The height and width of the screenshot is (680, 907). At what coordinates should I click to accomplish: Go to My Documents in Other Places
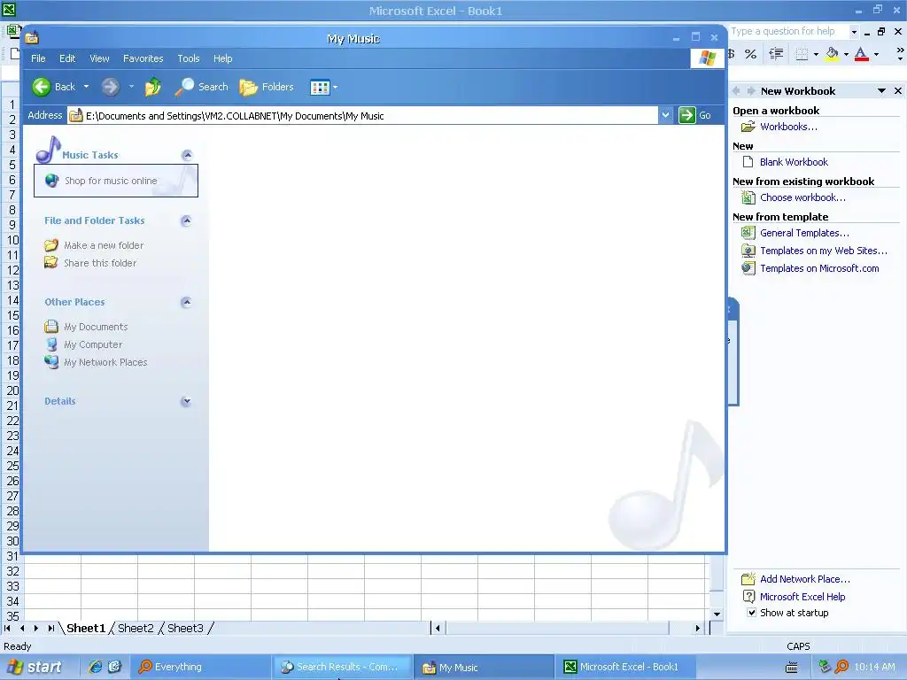(x=96, y=327)
